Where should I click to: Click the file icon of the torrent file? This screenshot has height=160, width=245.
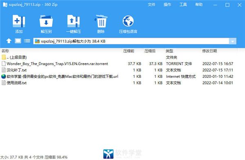(x=4, y=63)
